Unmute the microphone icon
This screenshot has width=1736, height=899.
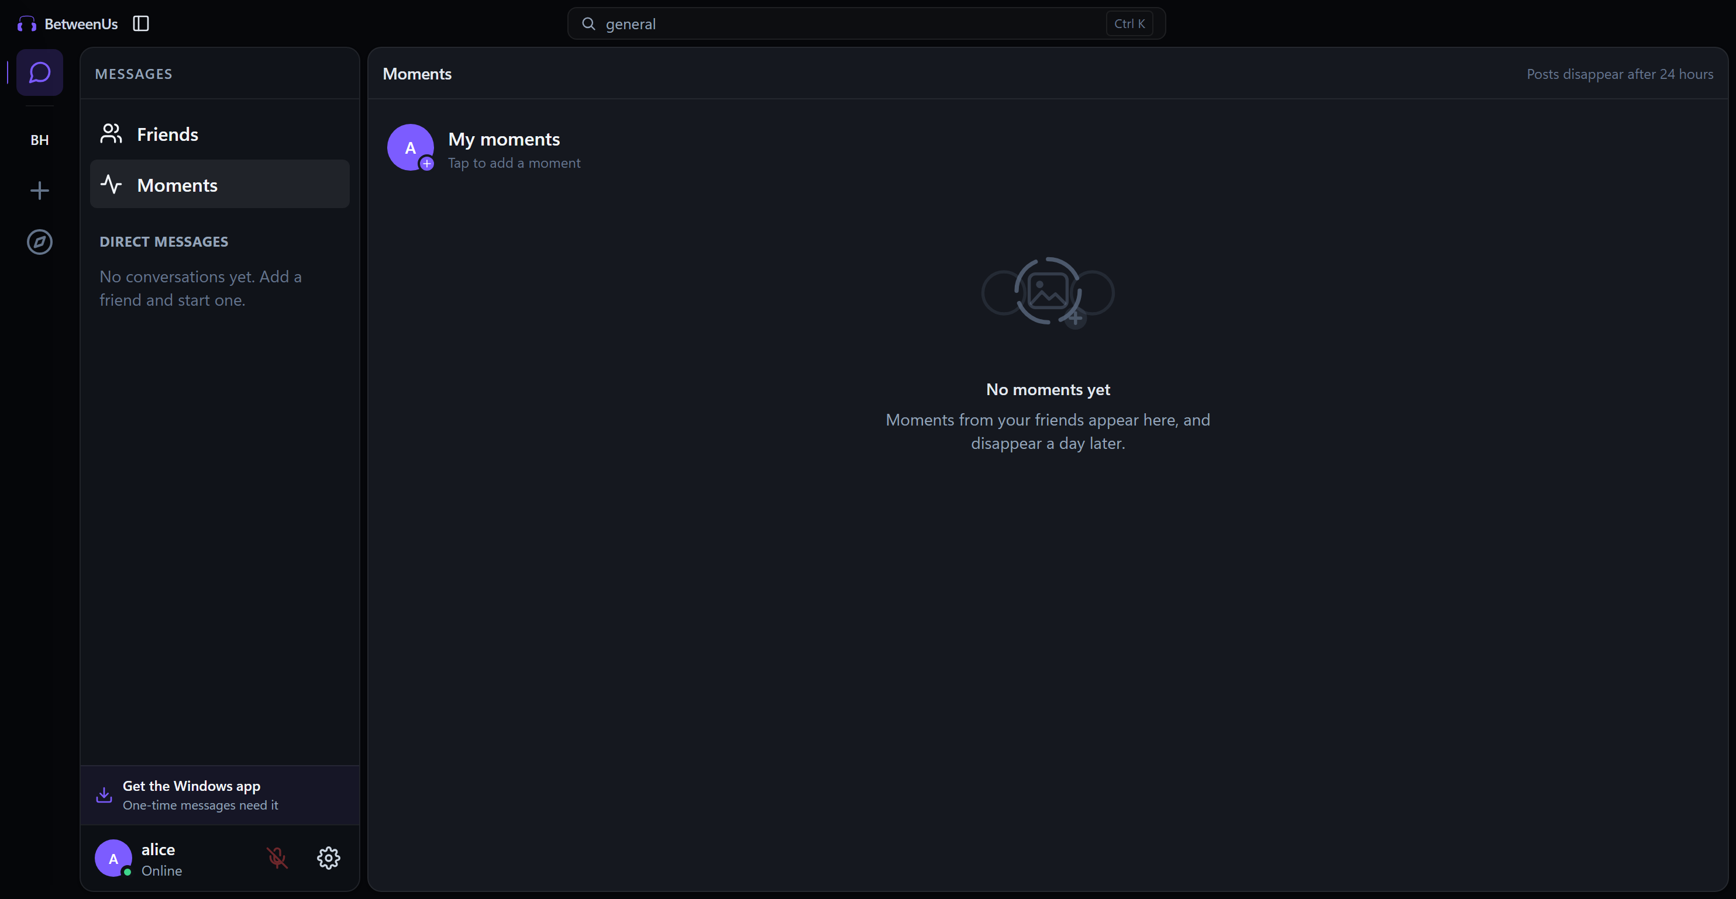click(x=277, y=858)
